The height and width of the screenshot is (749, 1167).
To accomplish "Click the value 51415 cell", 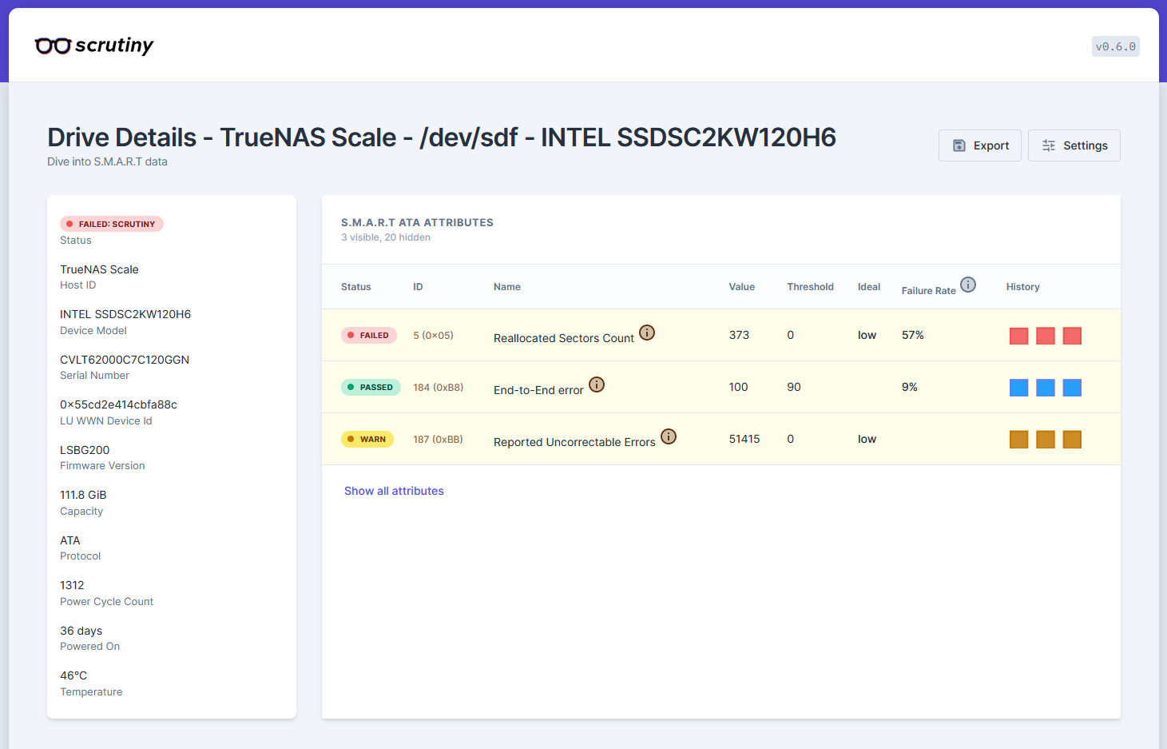I will click(x=744, y=439).
